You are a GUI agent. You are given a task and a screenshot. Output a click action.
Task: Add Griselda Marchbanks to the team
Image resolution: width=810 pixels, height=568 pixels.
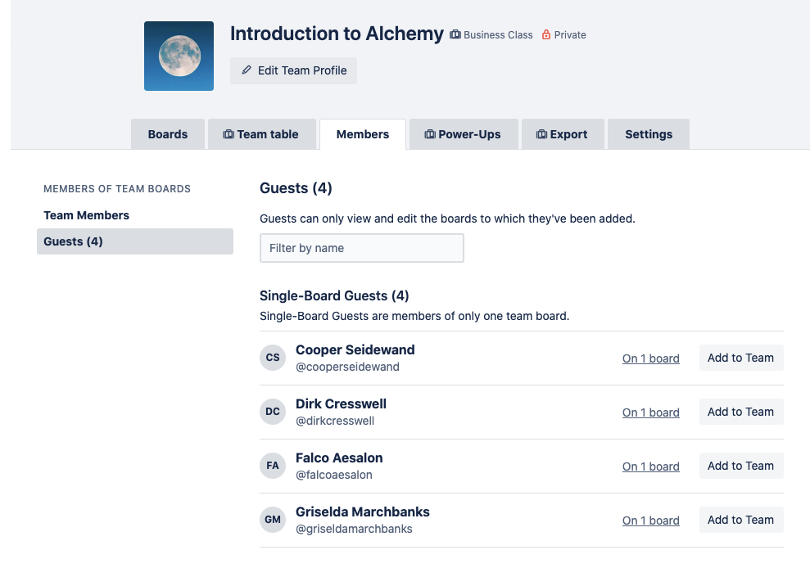click(740, 520)
